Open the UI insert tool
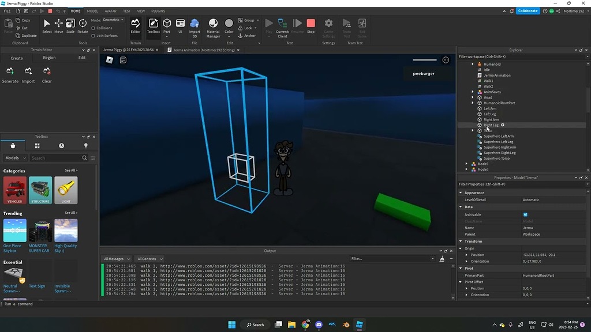 pos(180,27)
